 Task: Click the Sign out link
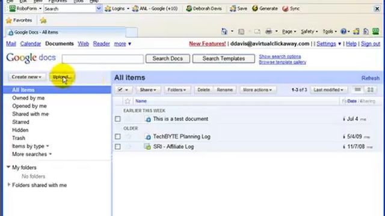(371, 44)
